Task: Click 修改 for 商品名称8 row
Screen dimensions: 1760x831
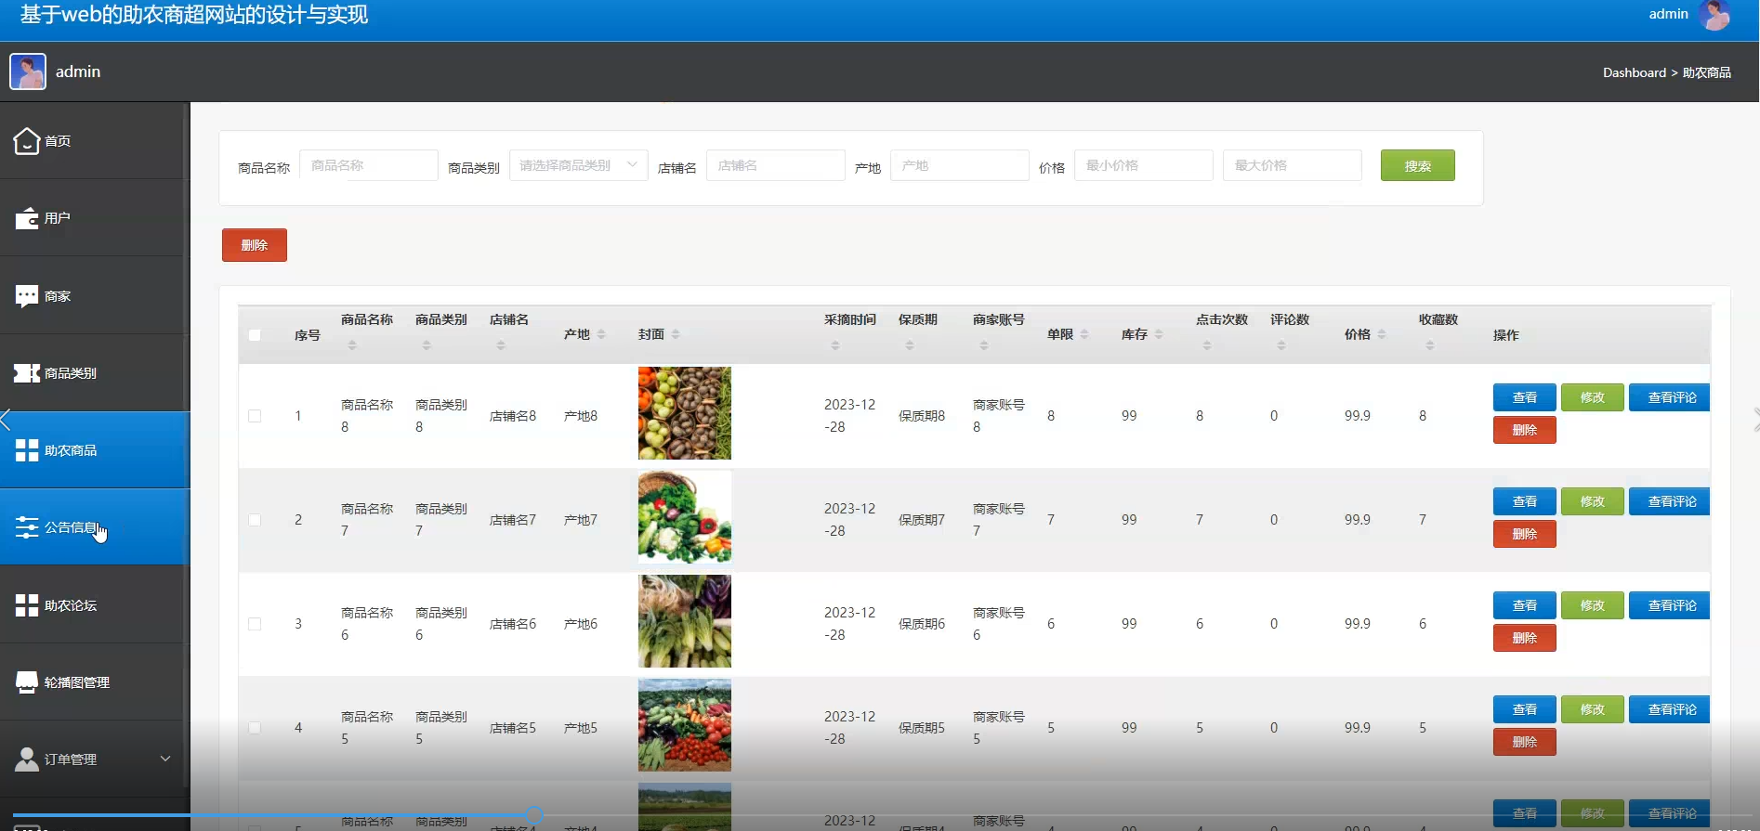Action: coord(1592,397)
